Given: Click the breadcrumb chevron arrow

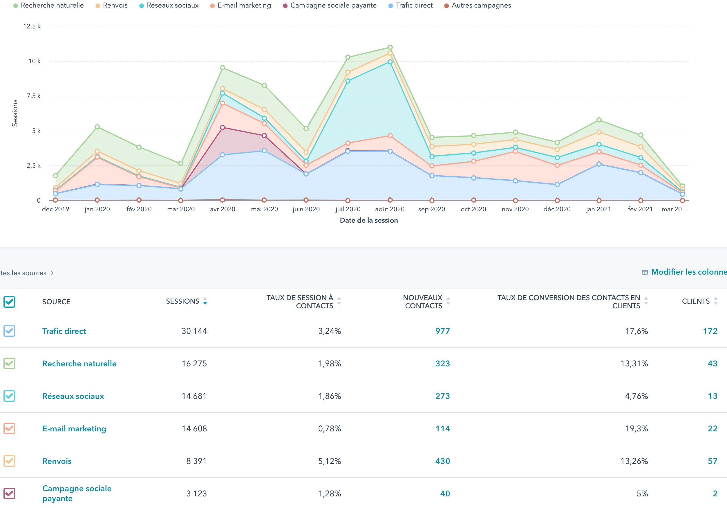Looking at the screenshot, I should [52, 273].
